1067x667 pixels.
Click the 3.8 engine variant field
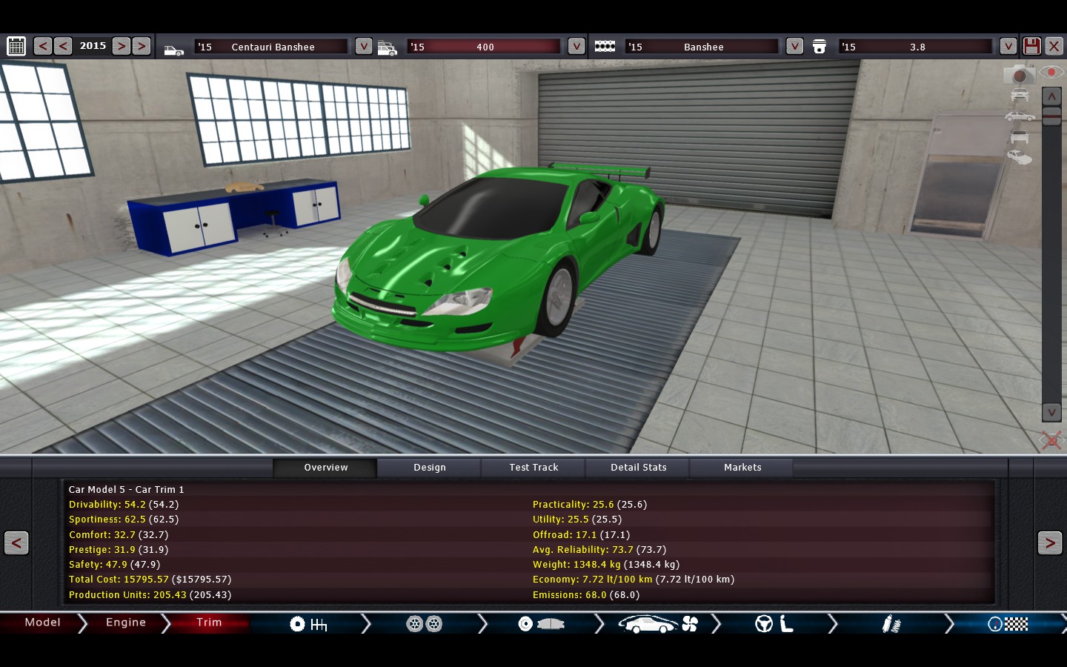pyautogui.click(x=916, y=47)
